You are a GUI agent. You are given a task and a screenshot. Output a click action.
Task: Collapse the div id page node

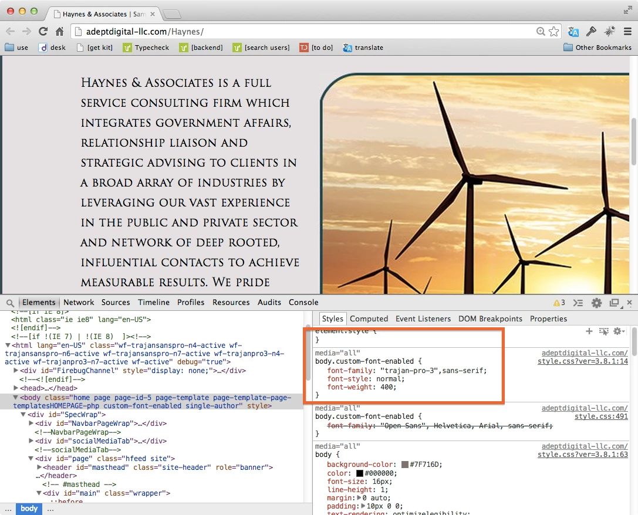31,458
